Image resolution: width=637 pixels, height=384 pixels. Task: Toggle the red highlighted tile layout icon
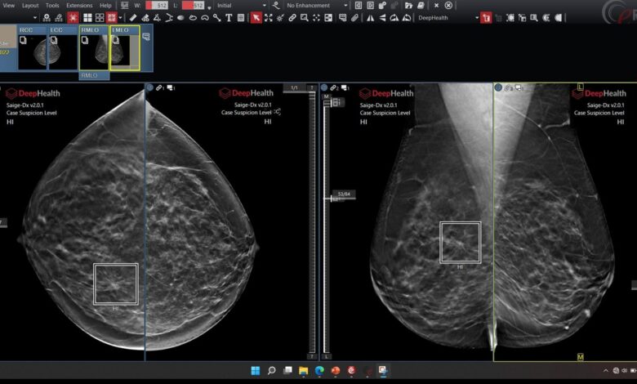[x=111, y=17]
